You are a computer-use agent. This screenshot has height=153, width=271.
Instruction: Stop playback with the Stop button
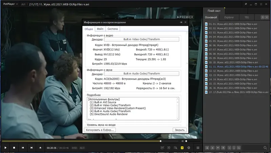point(14,148)
